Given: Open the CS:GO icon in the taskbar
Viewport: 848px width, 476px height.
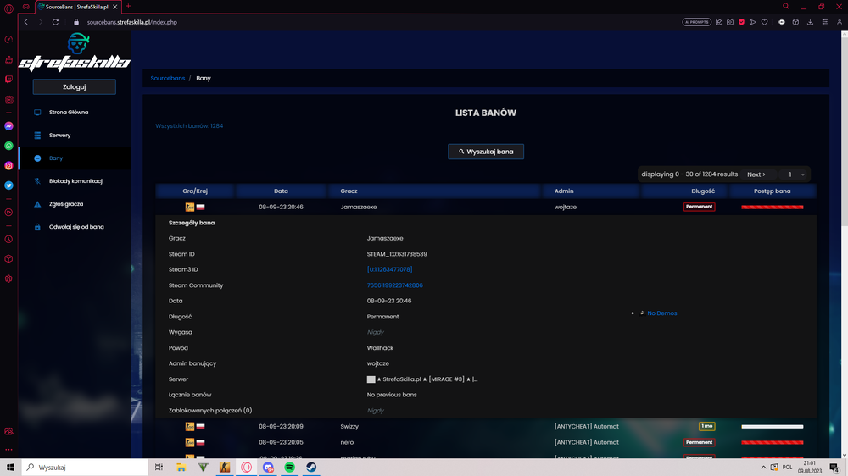Looking at the screenshot, I should click(225, 467).
